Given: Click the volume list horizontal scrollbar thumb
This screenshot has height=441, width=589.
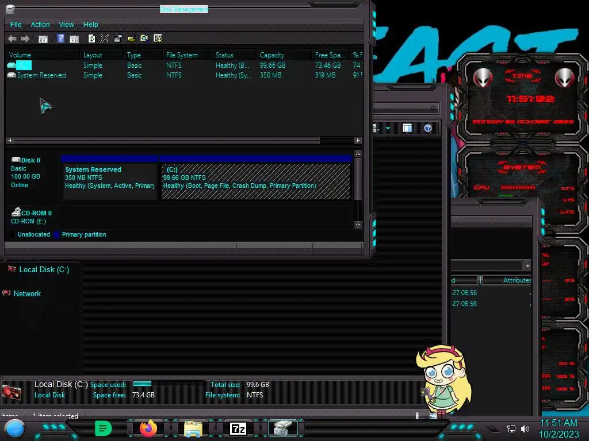Looking at the screenshot, I should click(x=167, y=140).
